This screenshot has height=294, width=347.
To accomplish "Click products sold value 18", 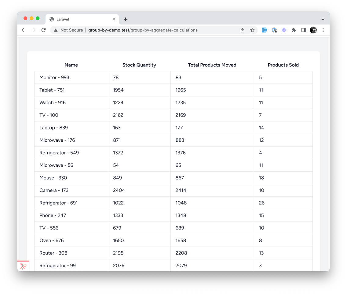I will [261, 178].
